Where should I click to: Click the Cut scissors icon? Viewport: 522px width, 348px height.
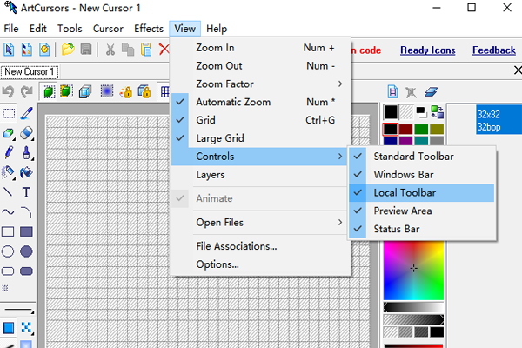(111, 50)
